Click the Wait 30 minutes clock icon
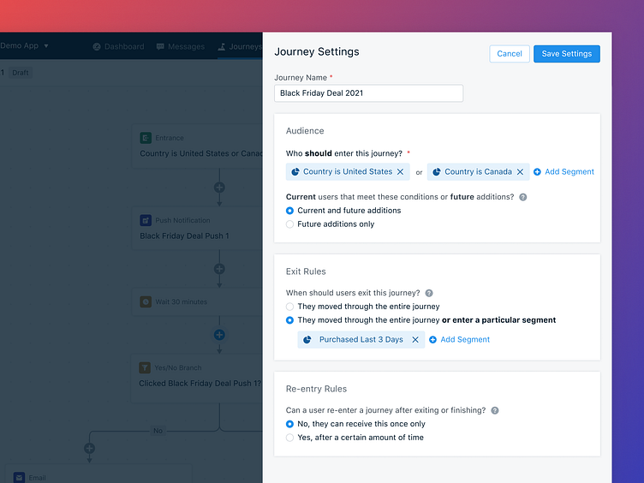 [x=146, y=301]
